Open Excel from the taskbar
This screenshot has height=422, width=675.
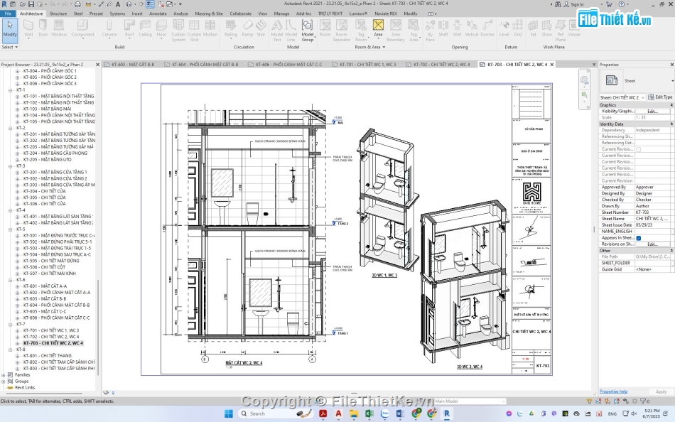pyautogui.click(x=369, y=413)
